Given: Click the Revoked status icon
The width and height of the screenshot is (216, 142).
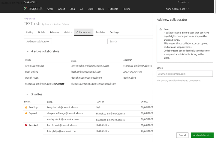Looking at the screenshot, I should point(26,125).
